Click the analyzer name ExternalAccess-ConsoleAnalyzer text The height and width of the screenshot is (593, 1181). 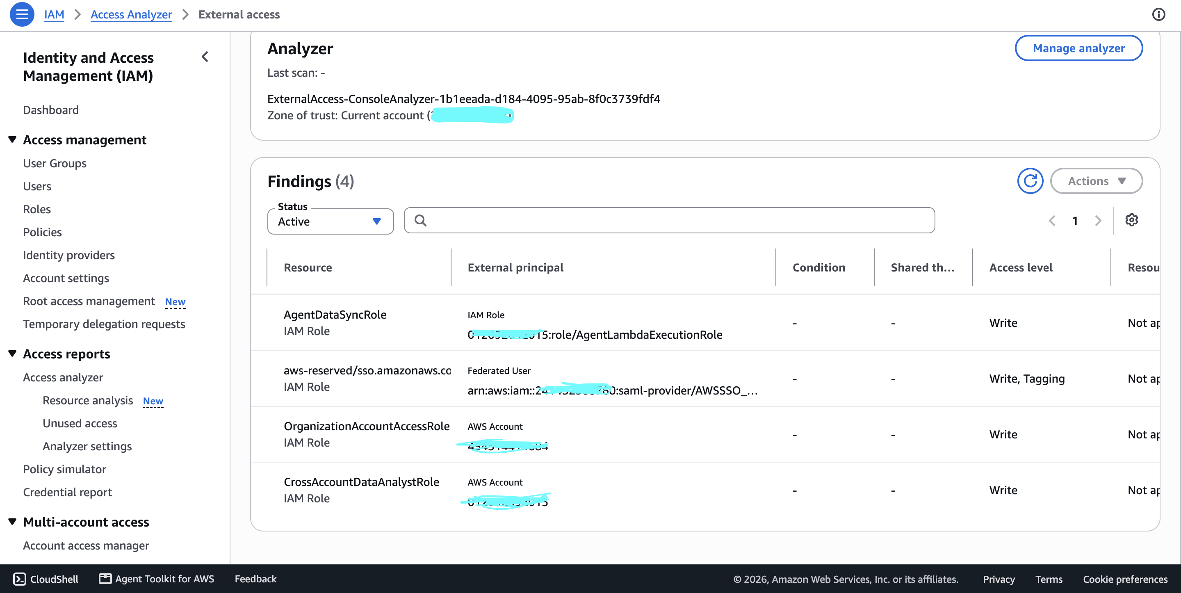click(x=463, y=98)
